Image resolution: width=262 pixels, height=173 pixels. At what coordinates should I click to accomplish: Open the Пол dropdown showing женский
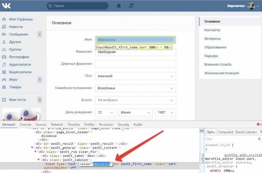pos(135,76)
